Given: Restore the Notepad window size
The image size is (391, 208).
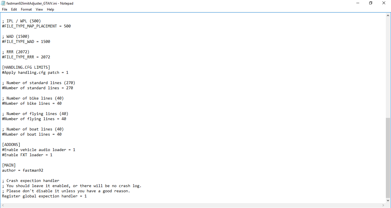Looking at the screenshot, I should [370, 3].
